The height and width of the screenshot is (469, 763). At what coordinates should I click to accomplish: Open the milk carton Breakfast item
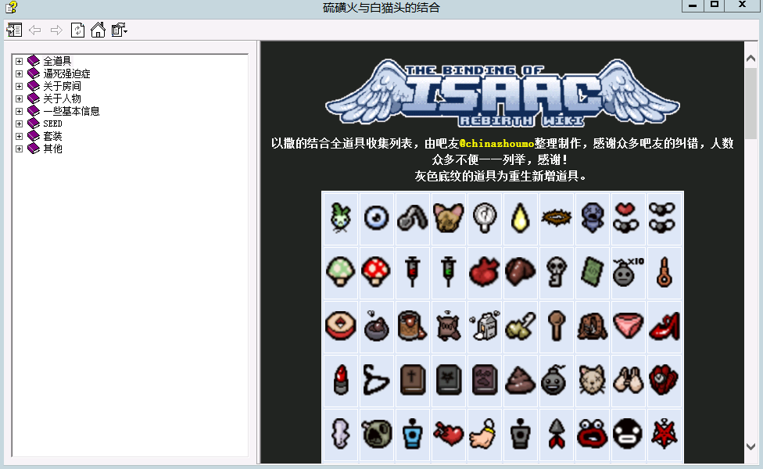pos(484,326)
